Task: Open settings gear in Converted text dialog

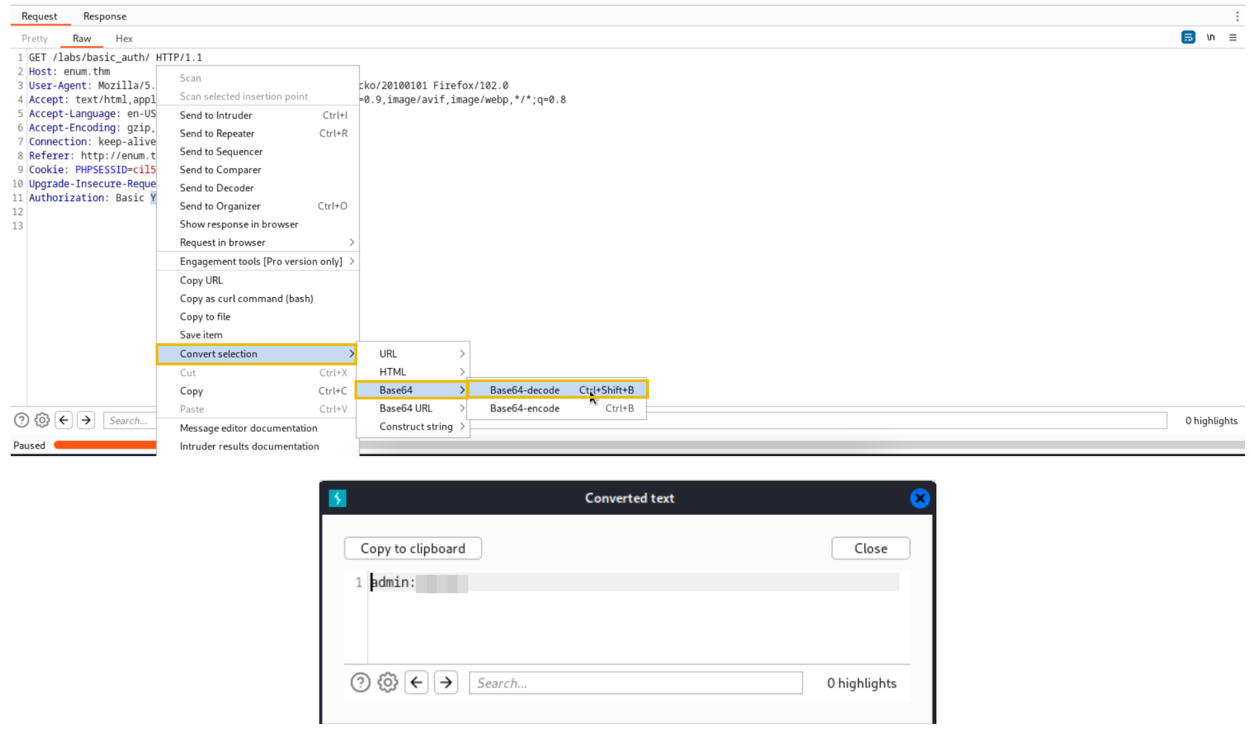Action: tap(388, 683)
